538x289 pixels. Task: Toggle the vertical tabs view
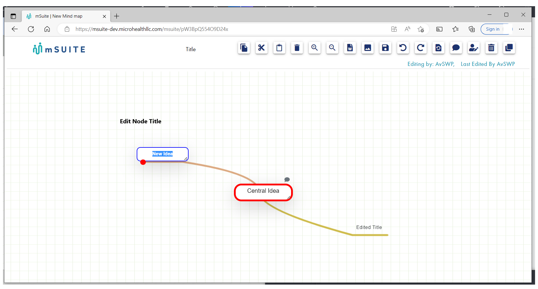tap(13, 16)
